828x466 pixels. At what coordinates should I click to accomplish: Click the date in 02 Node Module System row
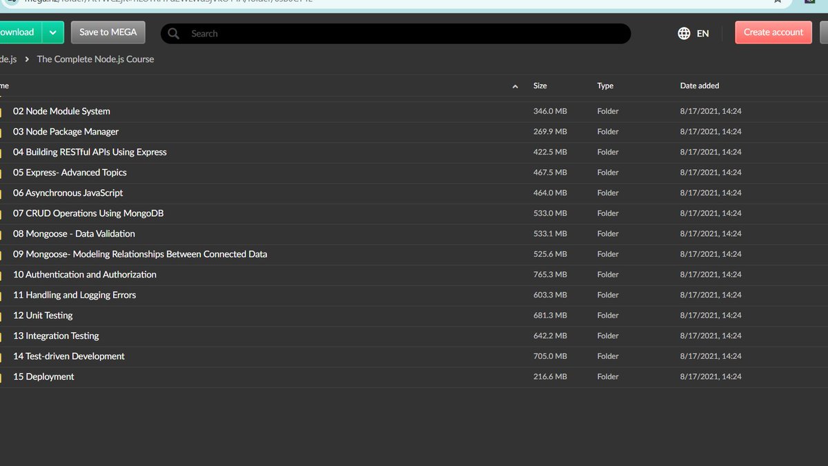[711, 111]
